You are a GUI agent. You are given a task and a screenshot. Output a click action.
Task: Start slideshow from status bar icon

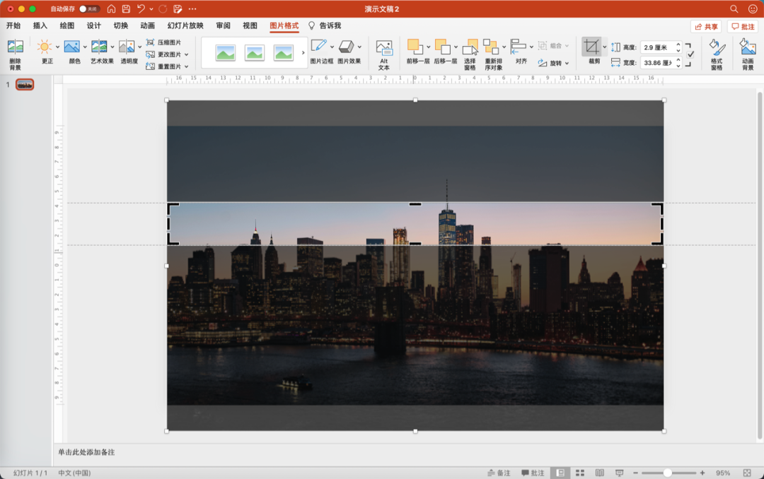coord(619,473)
